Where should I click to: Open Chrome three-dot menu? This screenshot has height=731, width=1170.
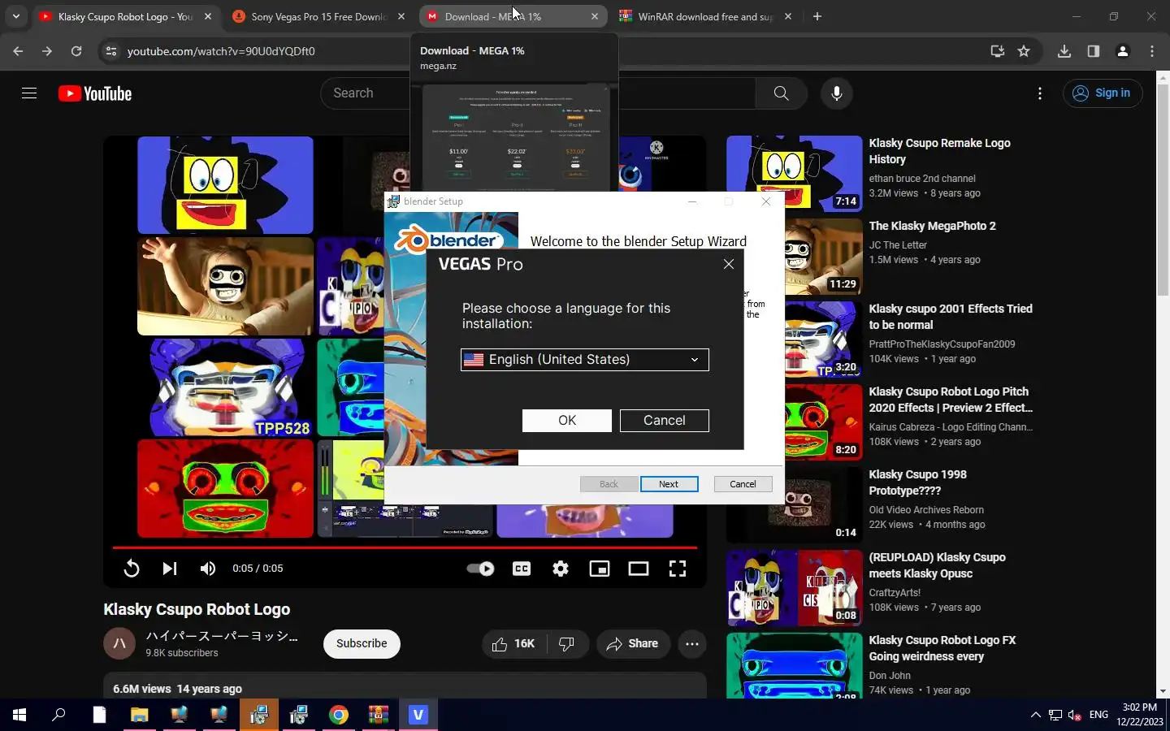(x=1152, y=51)
